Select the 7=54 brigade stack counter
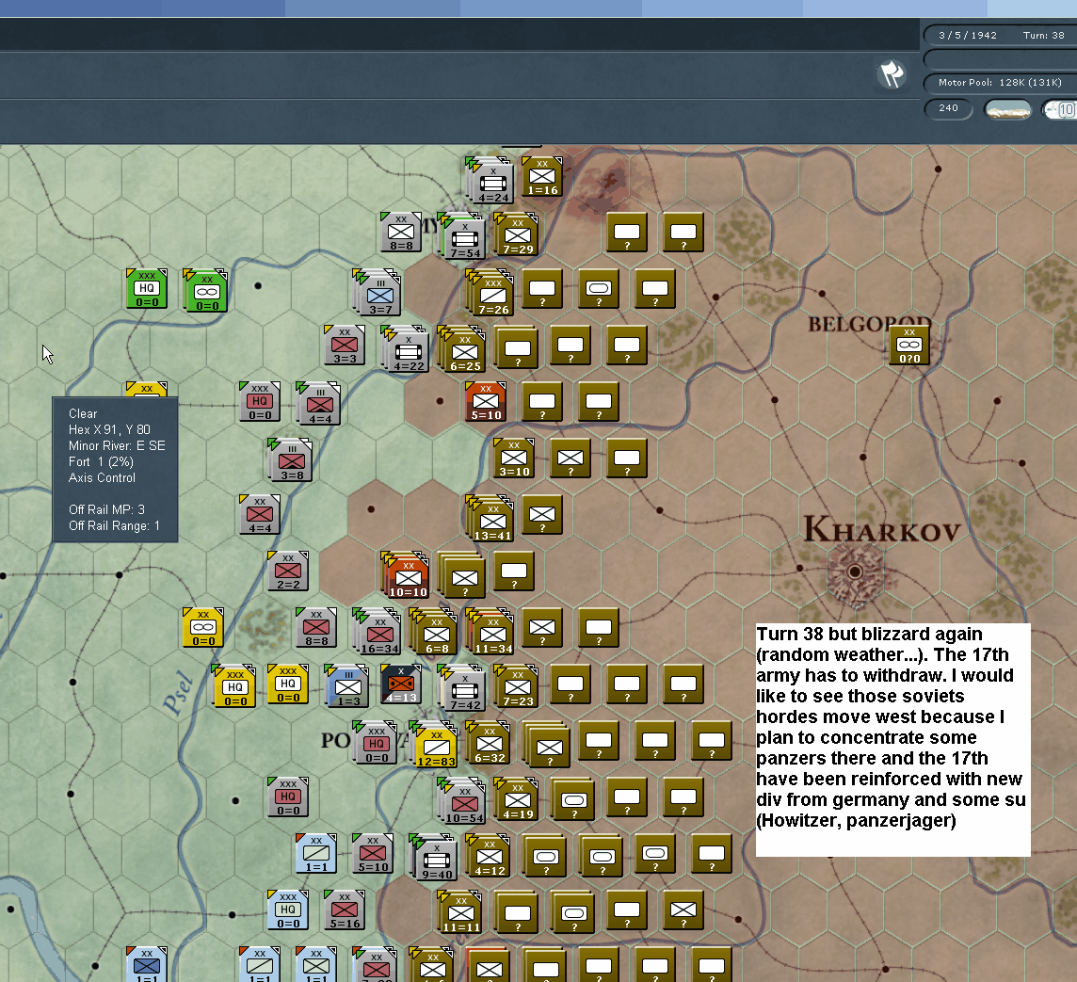 pyautogui.click(x=462, y=236)
